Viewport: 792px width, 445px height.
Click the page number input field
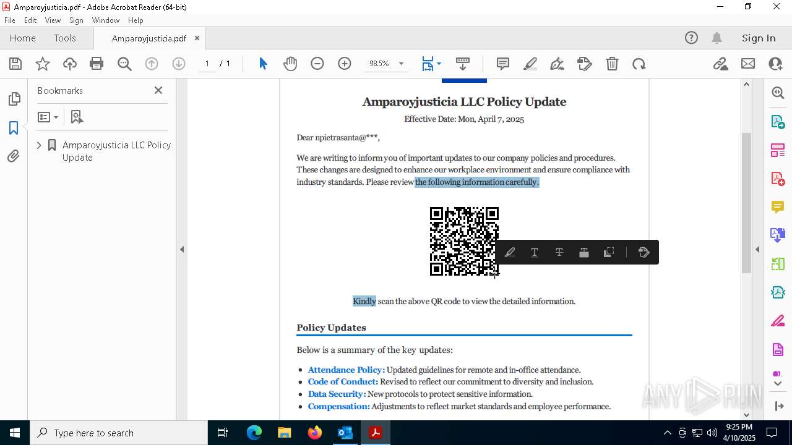tap(207, 64)
